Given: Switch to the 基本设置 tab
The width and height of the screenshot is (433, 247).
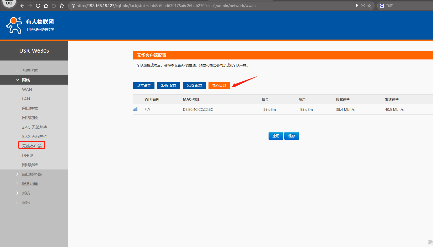Looking at the screenshot, I should pos(144,85).
